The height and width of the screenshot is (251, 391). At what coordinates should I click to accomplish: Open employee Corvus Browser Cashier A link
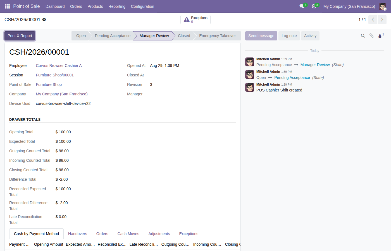59,66
